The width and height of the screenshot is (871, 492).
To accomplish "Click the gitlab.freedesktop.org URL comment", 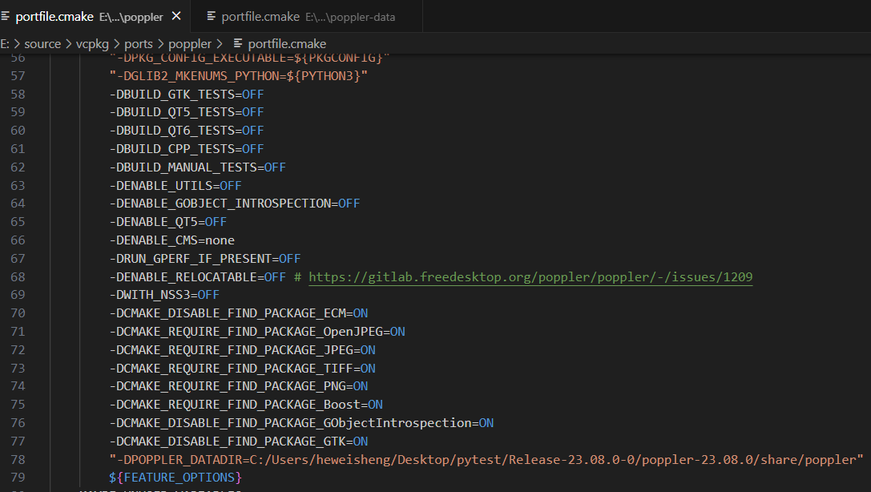I will pyautogui.click(x=531, y=276).
